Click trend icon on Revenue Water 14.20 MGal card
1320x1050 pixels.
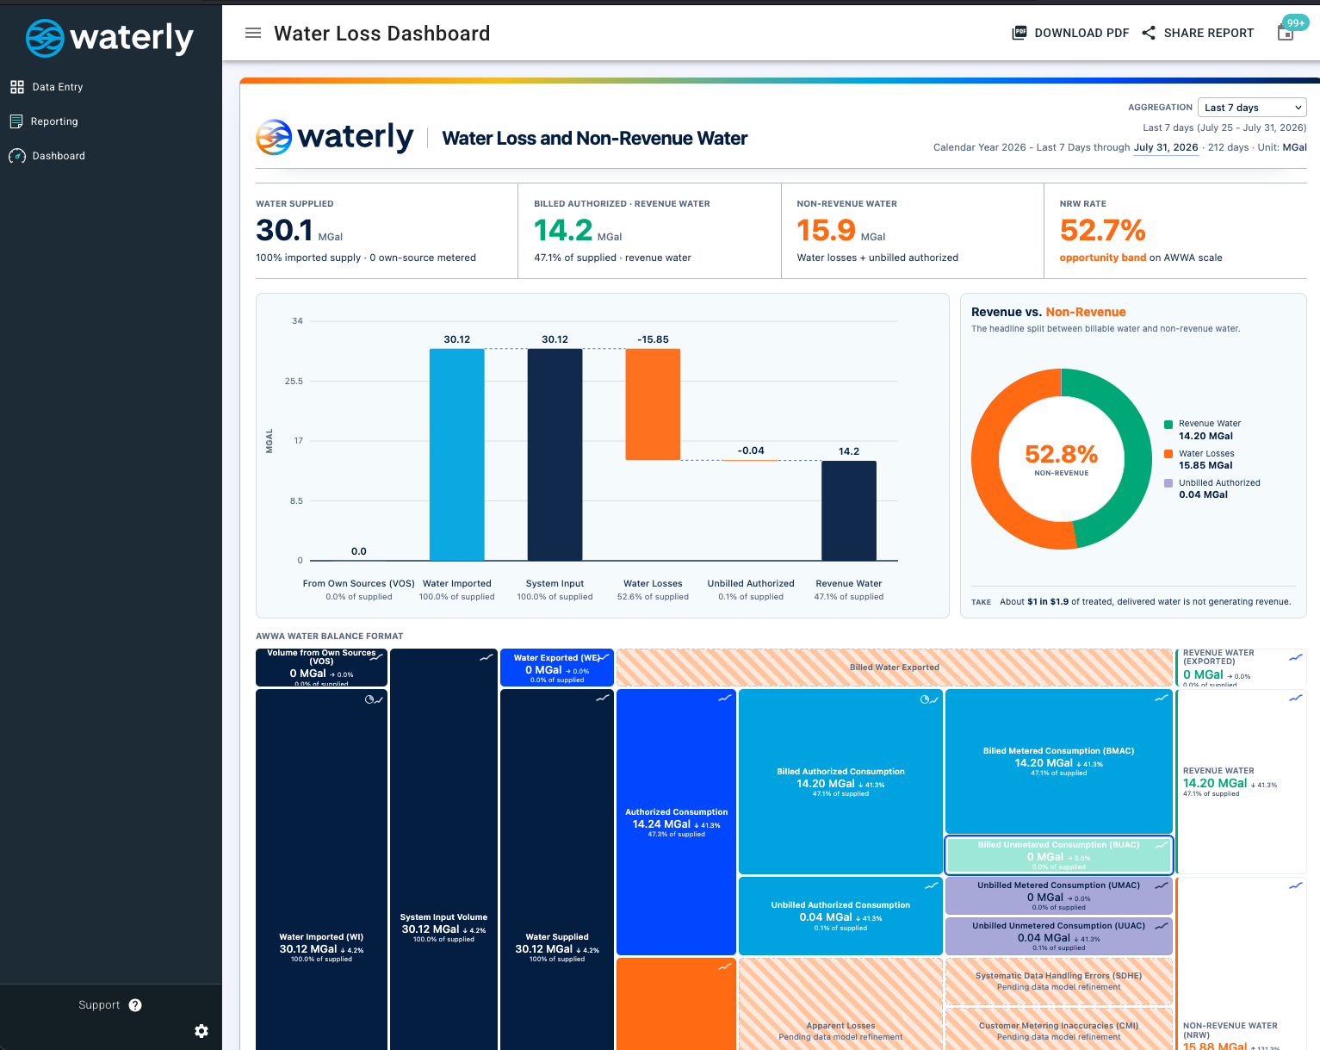1296,698
